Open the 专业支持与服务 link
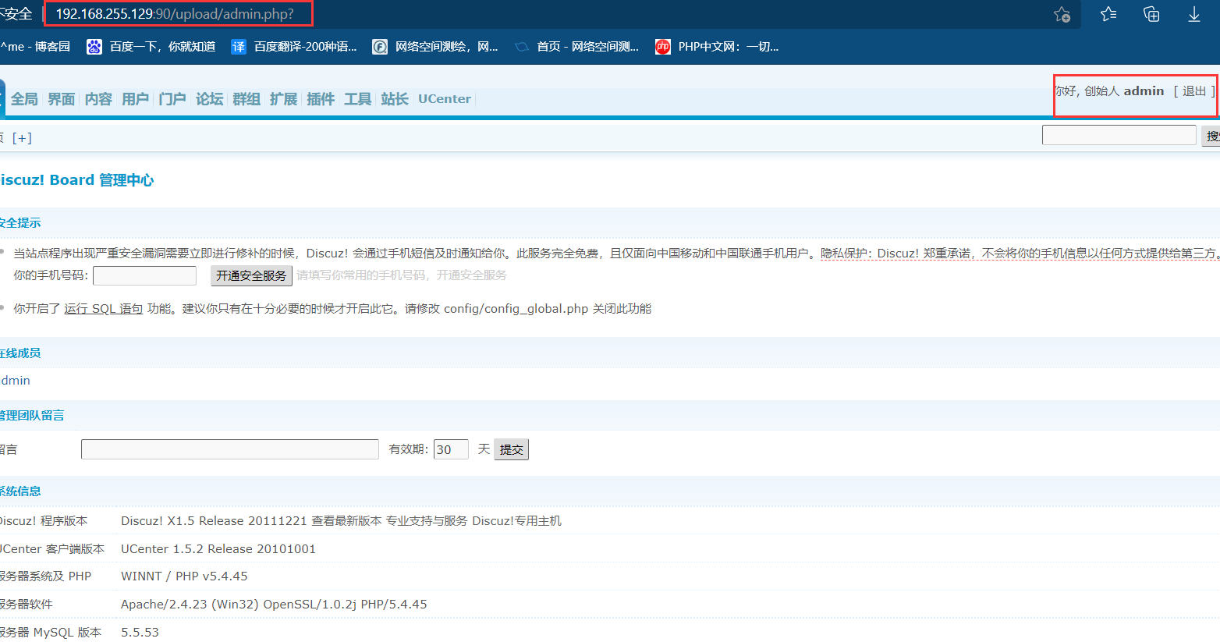 [427, 521]
